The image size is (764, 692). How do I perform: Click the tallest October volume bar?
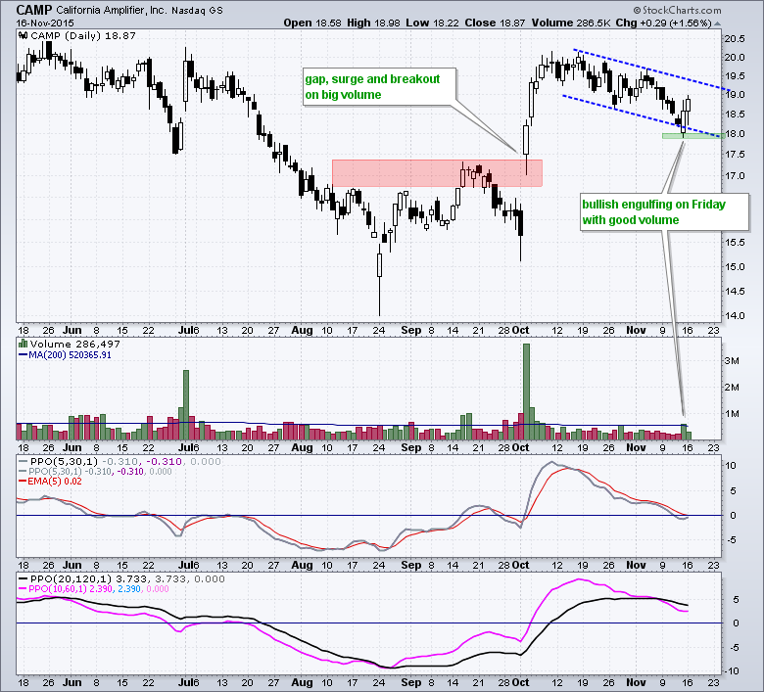click(526, 392)
